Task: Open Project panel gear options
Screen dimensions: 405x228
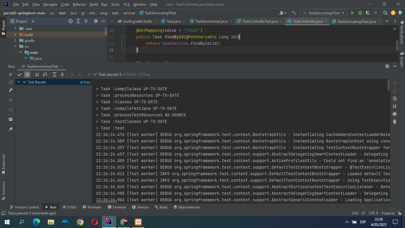Action: (95, 21)
